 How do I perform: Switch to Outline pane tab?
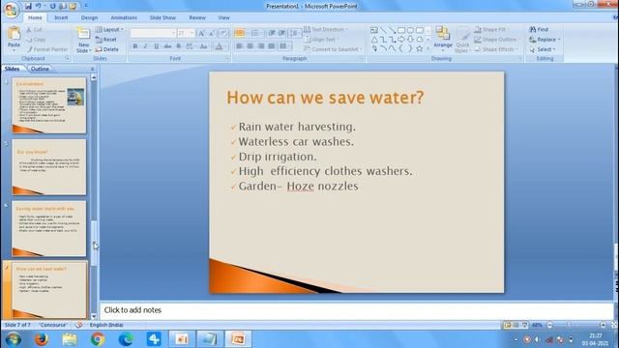coord(40,69)
